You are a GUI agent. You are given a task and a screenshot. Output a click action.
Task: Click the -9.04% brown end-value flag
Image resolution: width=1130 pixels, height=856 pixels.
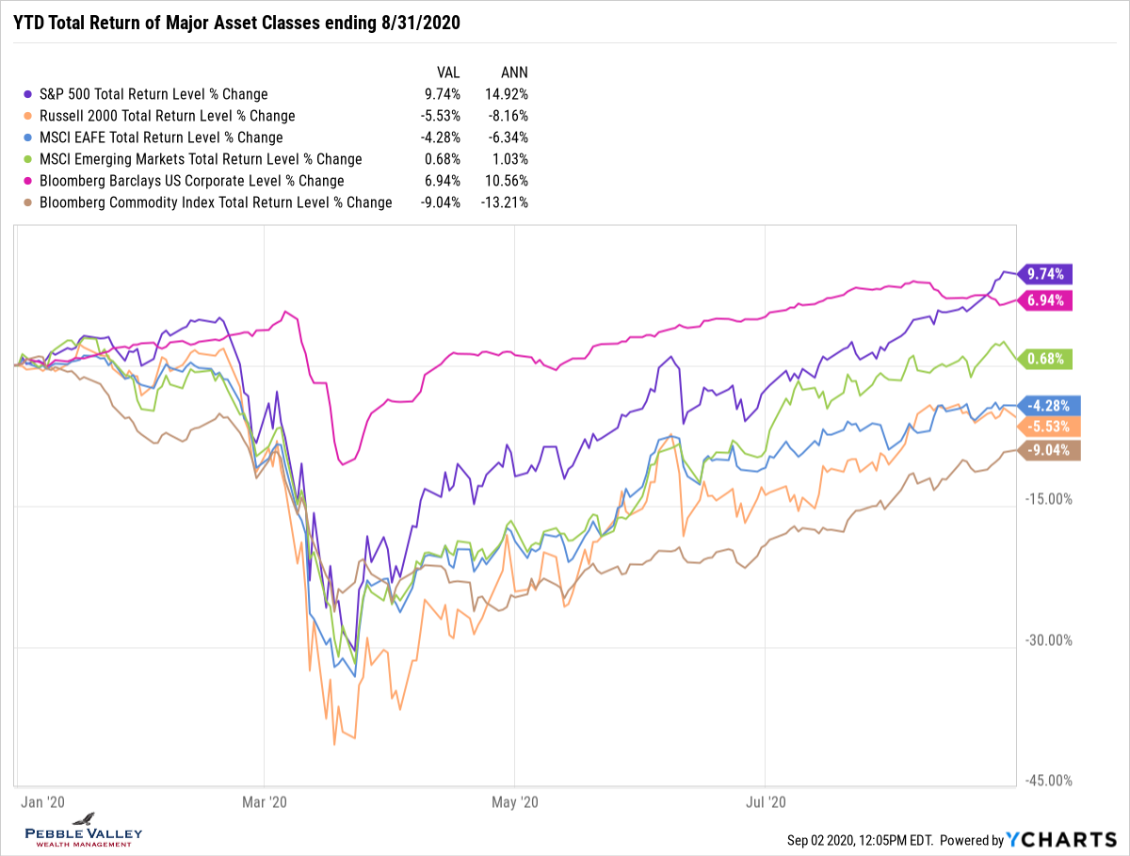pos(1048,450)
